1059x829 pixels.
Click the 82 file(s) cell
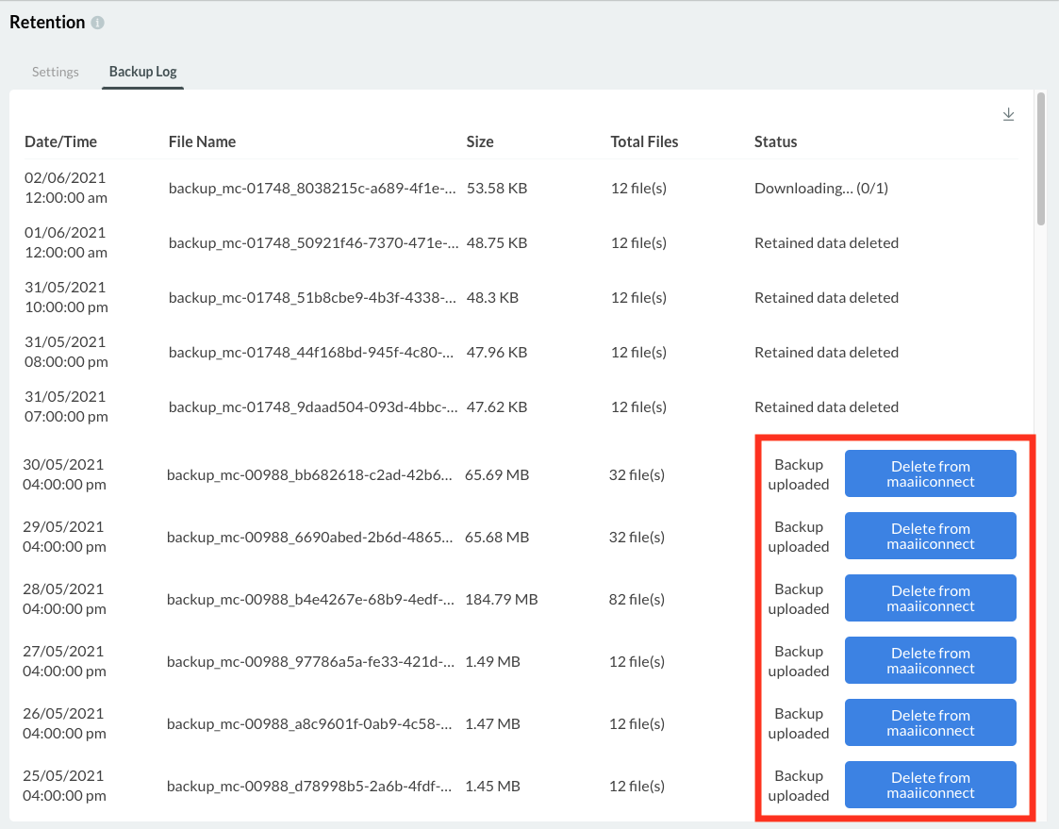[x=637, y=599]
